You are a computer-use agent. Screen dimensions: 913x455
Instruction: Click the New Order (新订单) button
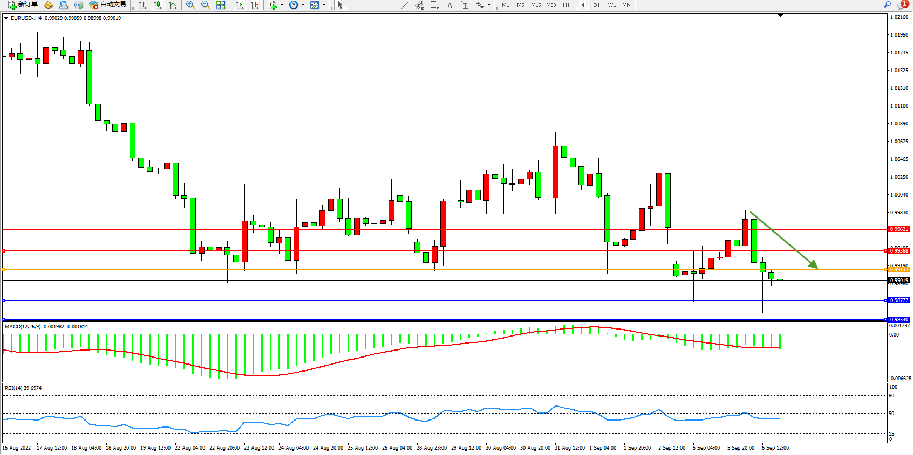coord(23,5)
